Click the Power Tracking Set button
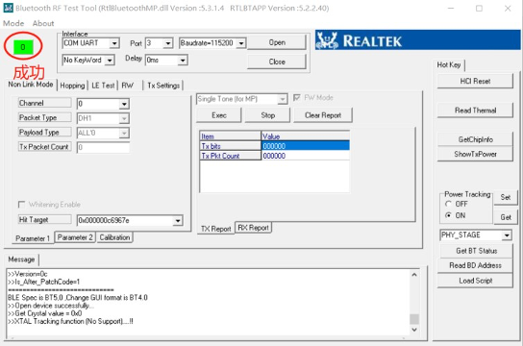 506,197
